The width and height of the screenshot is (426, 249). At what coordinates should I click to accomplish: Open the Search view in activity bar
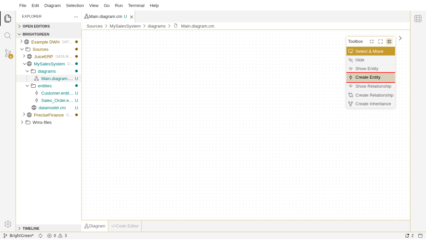tap(8, 36)
